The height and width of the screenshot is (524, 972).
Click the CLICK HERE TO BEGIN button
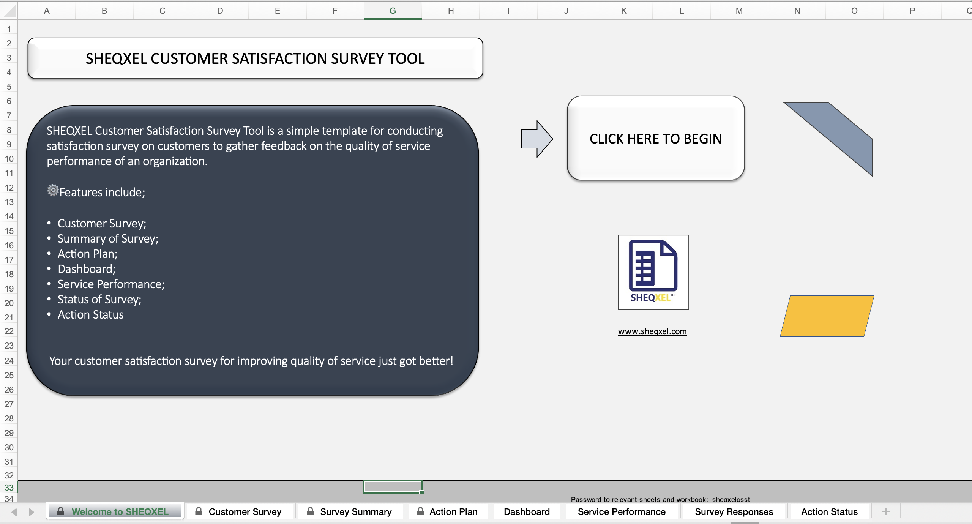tap(656, 138)
